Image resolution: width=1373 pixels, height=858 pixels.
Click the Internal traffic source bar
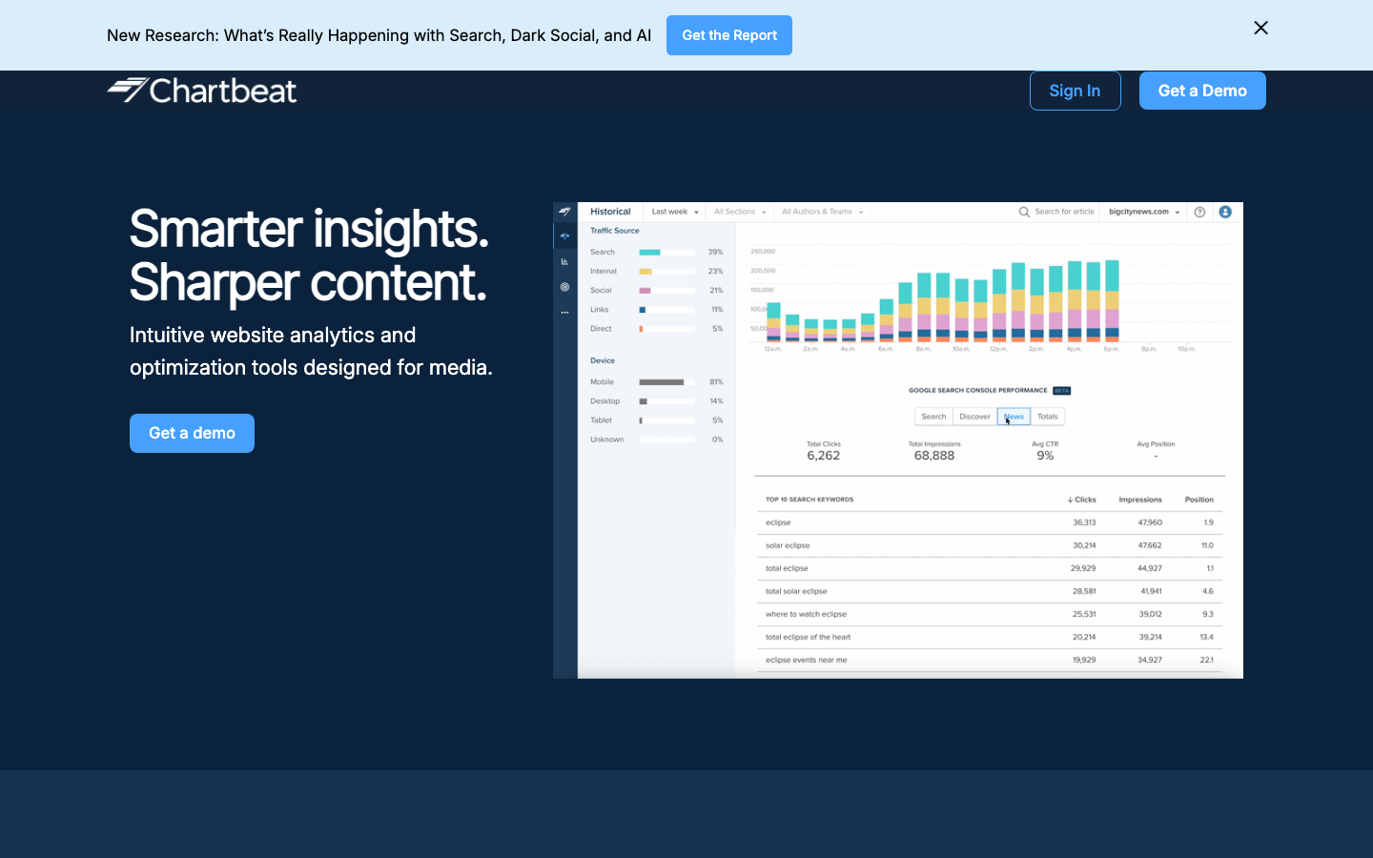click(x=666, y=272)
